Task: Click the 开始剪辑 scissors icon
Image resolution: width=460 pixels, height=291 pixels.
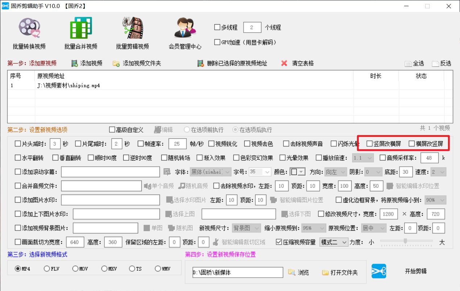Action: click(379, 271)
